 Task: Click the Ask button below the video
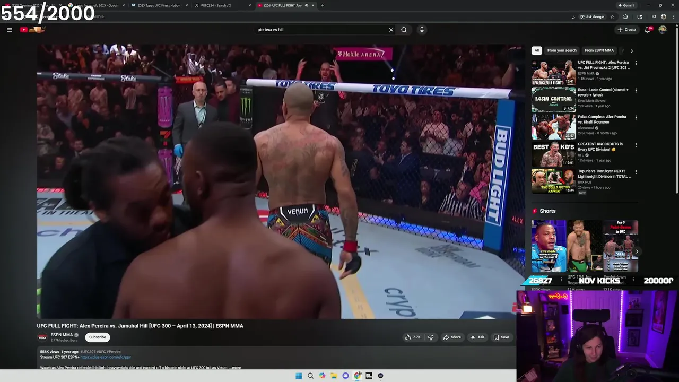(x=477, y=337)
